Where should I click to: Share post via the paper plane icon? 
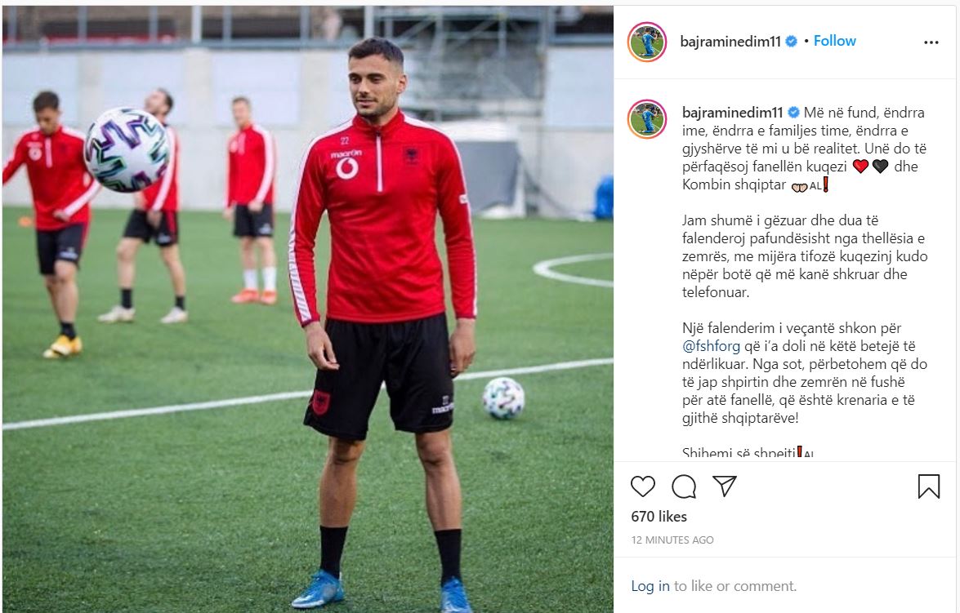tap(724, 486)
